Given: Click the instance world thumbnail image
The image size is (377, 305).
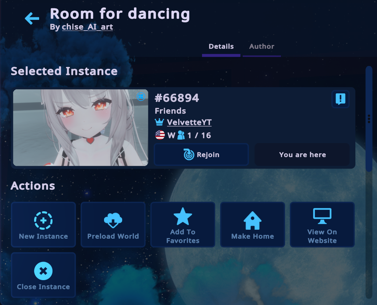Looking at the screenshot, I should [80, 128].
